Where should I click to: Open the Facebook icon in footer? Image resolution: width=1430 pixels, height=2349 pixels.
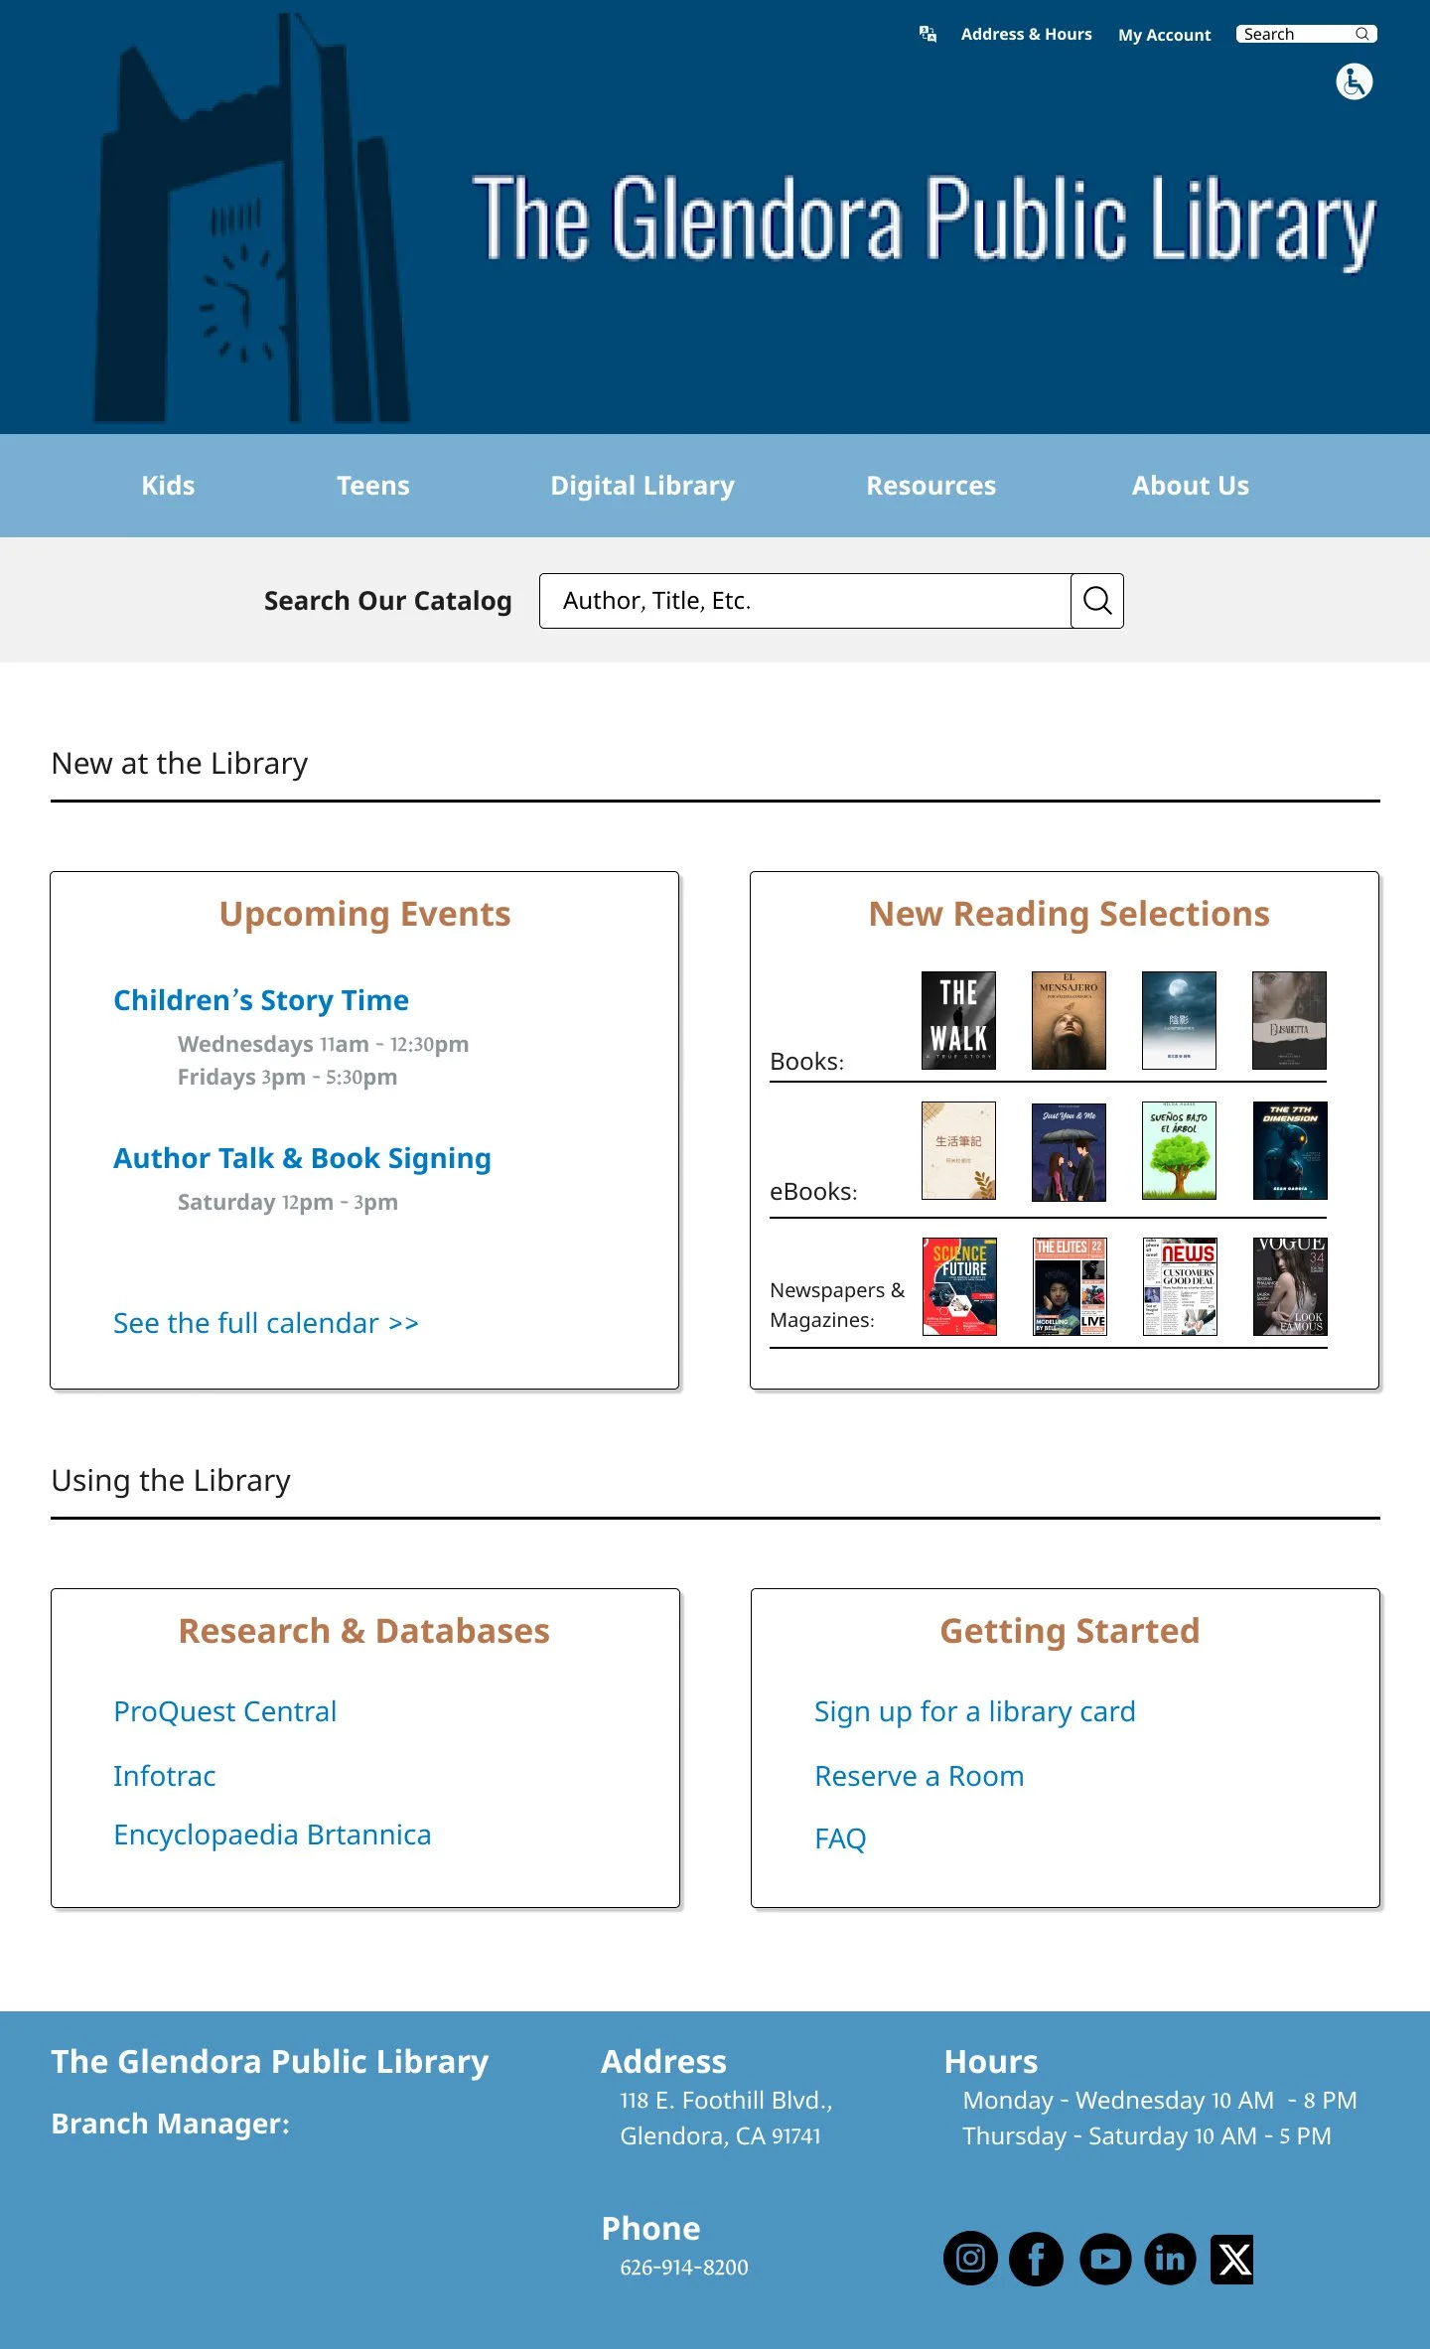click(1036, 2259)
